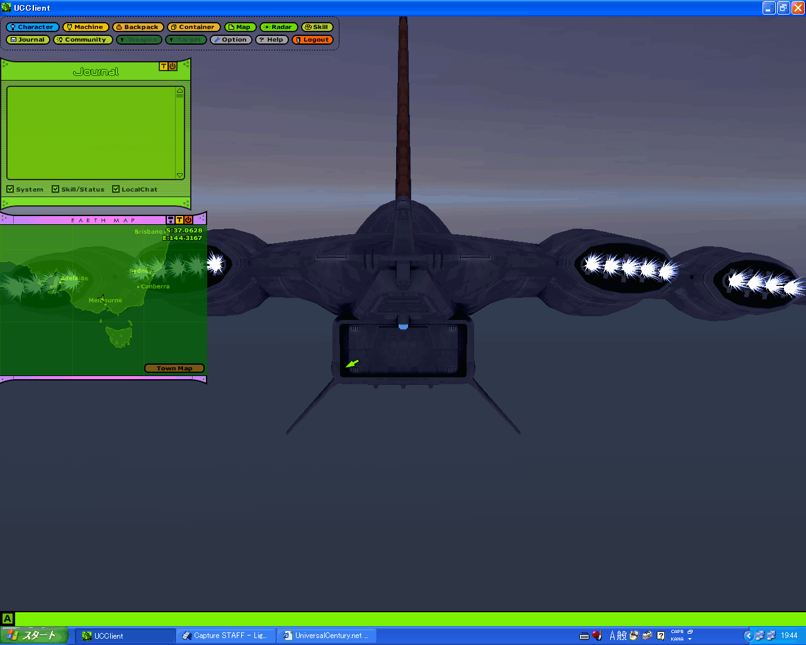Viewport: 806px width, 645px height.
Task: Open the Option settings button
Action: click(231, 40)
